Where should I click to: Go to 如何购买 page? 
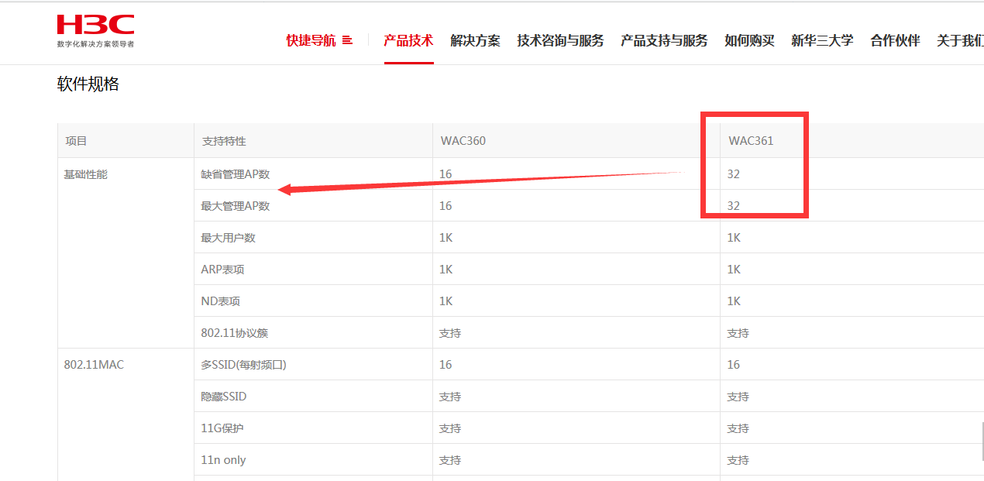pos(749,40)
